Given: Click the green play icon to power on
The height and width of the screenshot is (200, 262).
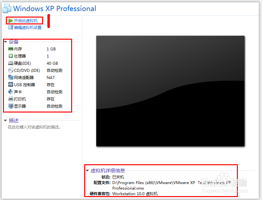Looking at the screenshot, I should [10, 20].
